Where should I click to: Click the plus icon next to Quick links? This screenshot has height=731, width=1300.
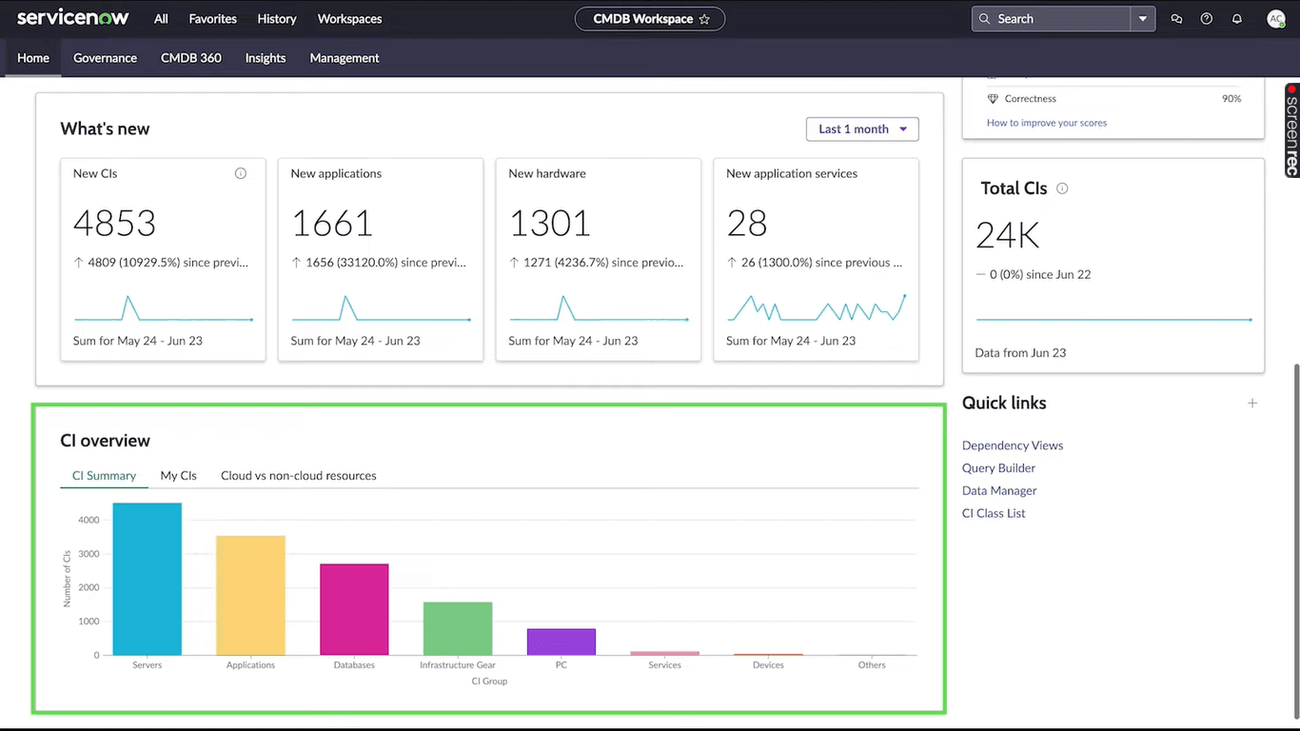tap(1251, 403)
